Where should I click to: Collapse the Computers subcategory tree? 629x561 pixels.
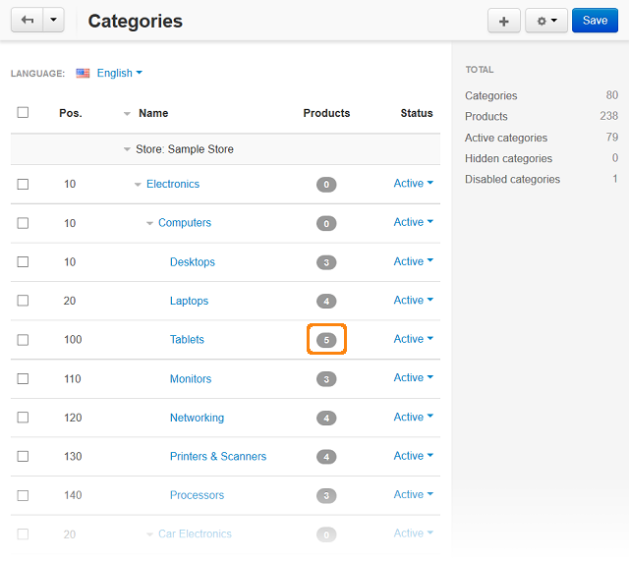149,223
